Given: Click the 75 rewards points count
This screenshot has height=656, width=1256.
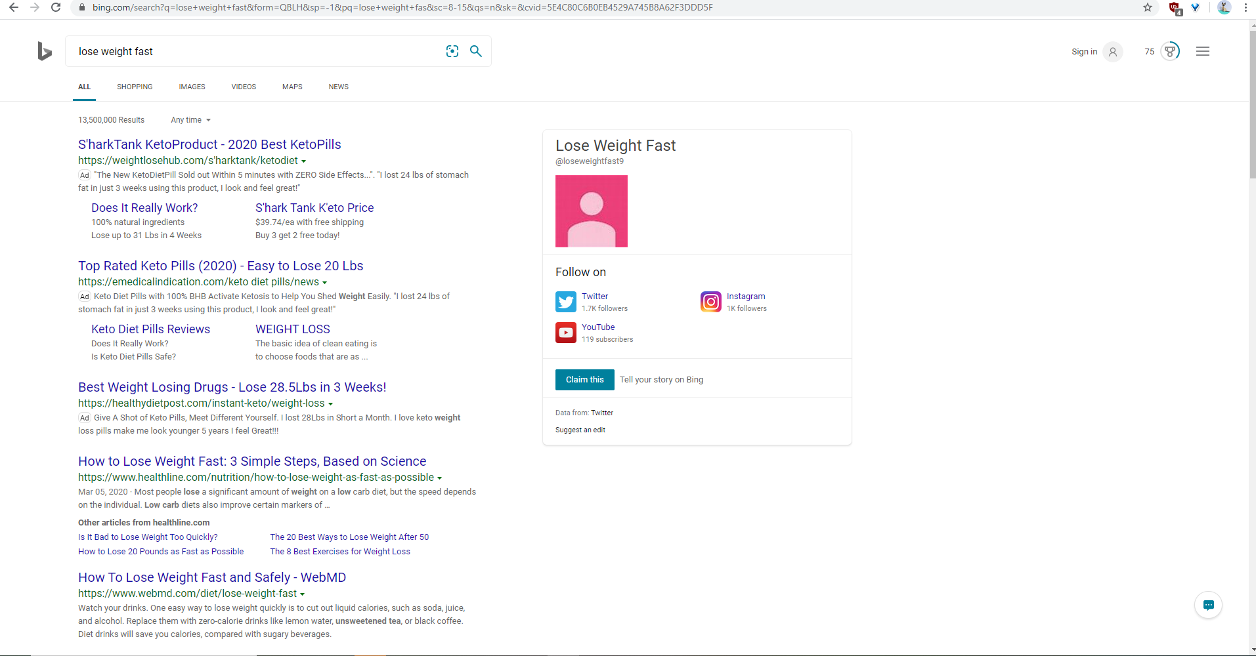Looking at the screenshot, I should 1149,51.
